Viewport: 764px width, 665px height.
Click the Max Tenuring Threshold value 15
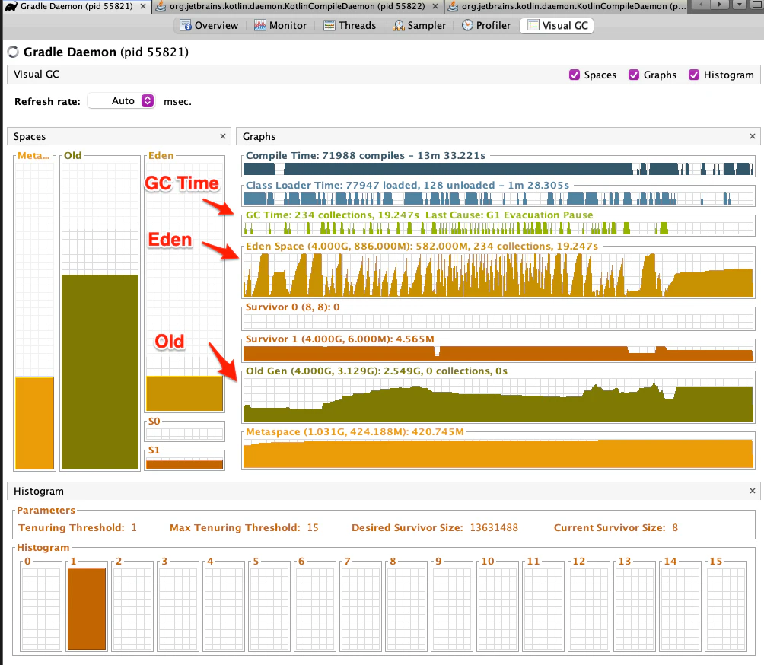coord(313,527)
